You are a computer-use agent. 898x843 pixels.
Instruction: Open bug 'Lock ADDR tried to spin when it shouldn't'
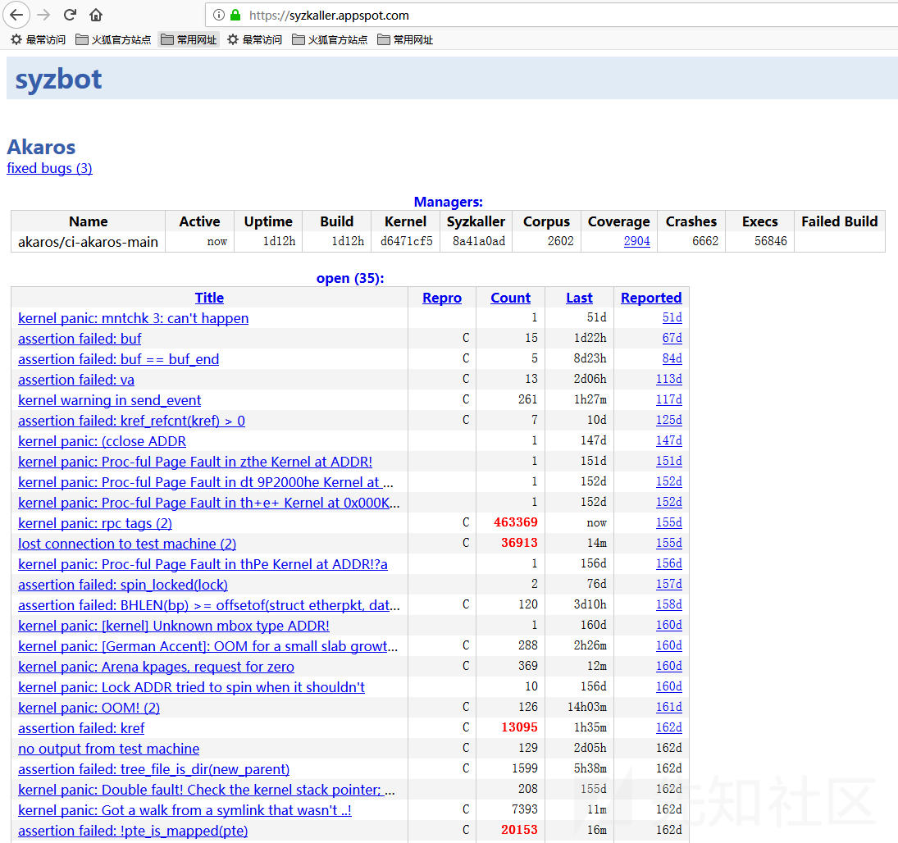coord(191,688)
